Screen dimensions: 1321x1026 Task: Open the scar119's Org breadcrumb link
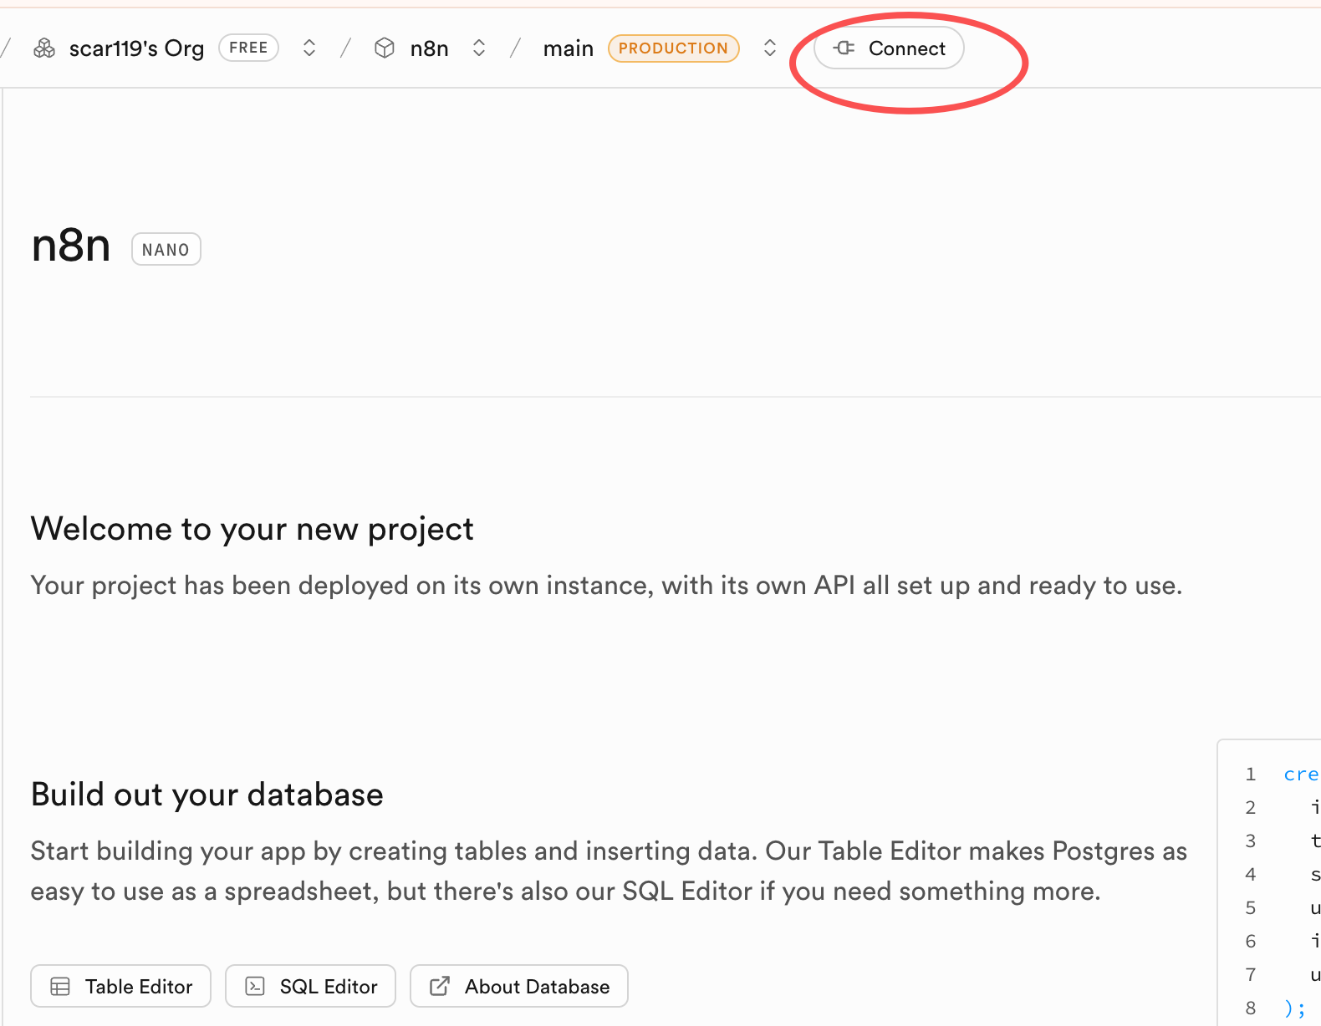click(x=136, y=48)
